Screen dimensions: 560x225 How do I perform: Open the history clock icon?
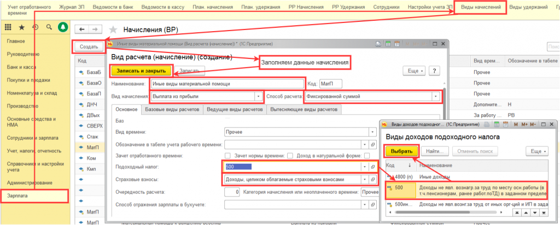34,27
